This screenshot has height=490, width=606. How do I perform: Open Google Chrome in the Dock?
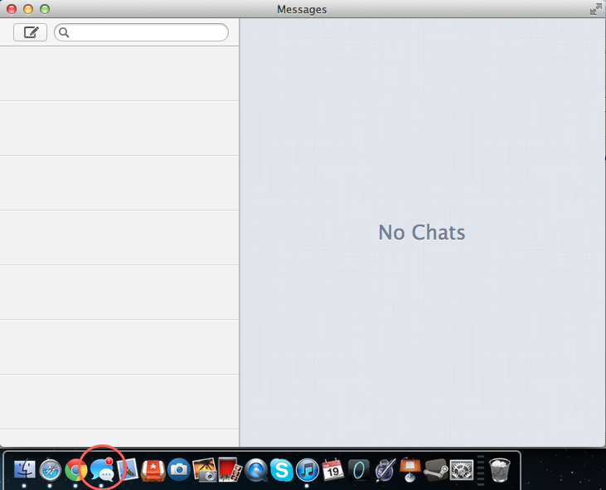75,470
